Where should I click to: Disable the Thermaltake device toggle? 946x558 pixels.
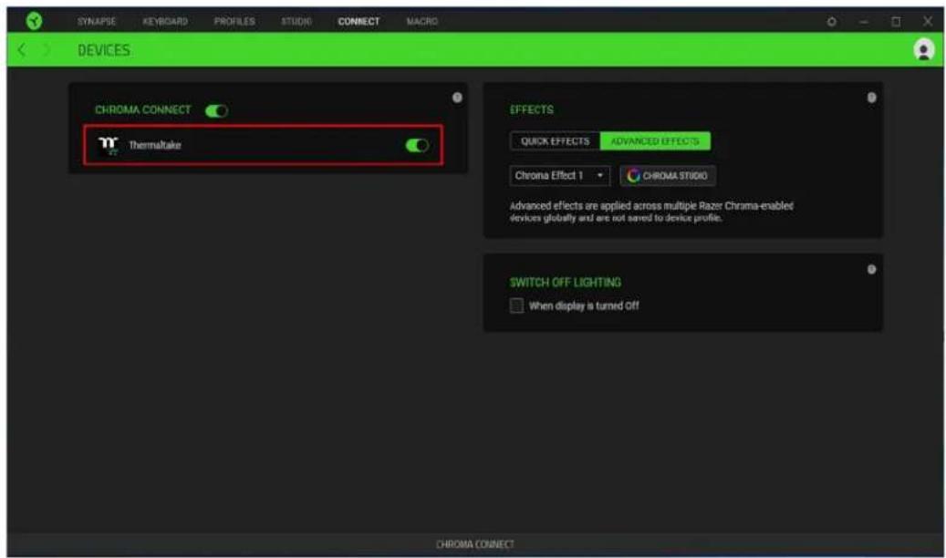pyautogui.click(x=417, y=145)
